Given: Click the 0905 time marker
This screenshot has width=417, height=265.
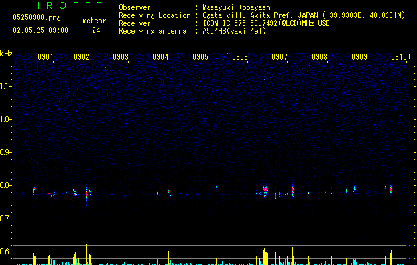Looking at the screenshot, I should [200, 57].
